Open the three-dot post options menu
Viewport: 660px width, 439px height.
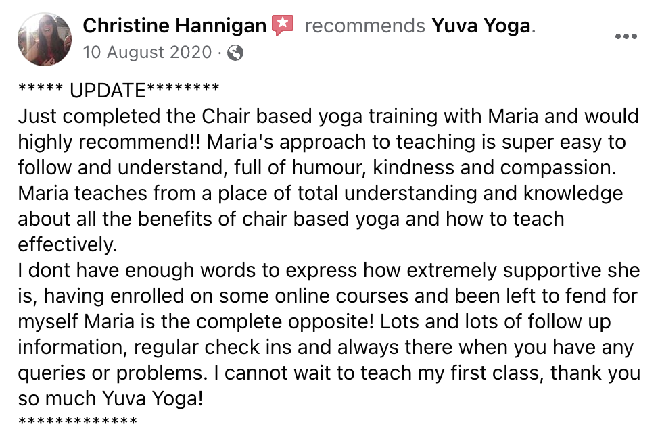[x=626, y=36]
